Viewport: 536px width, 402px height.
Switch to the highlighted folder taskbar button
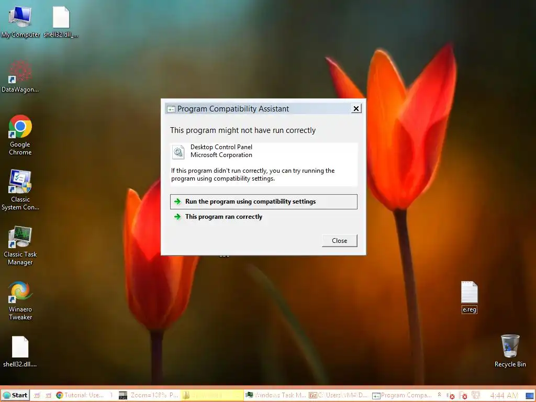pyautogui.click(x=212, y=395)
